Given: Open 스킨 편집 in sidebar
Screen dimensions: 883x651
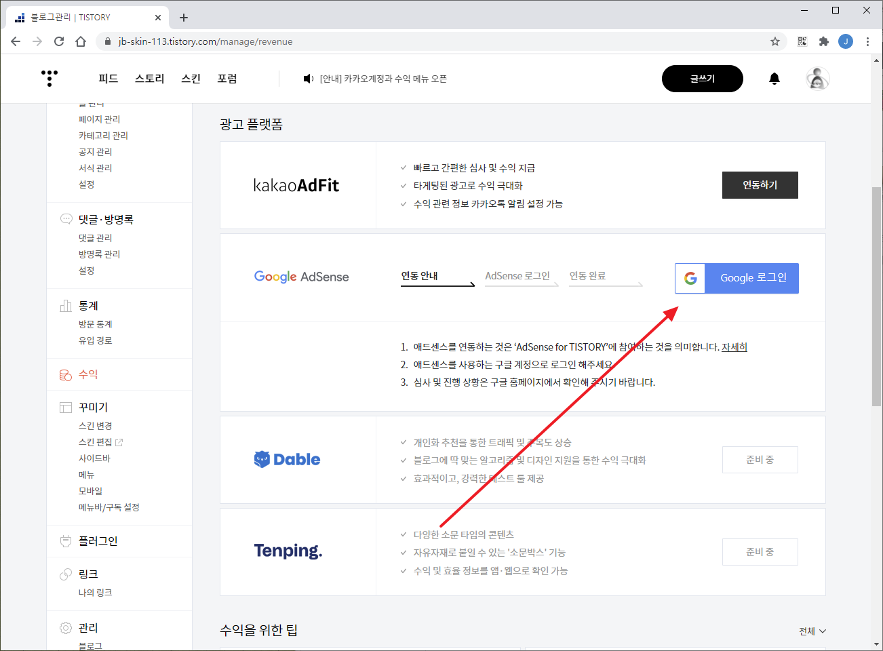Looking at the screenshot, I should tap(95, 442).
